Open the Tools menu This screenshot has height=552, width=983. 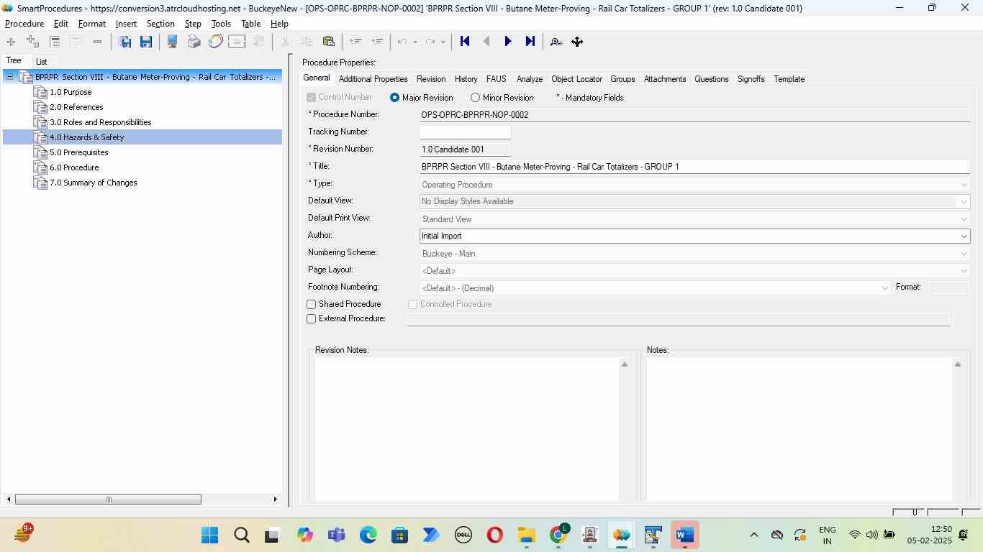(221, 24)
